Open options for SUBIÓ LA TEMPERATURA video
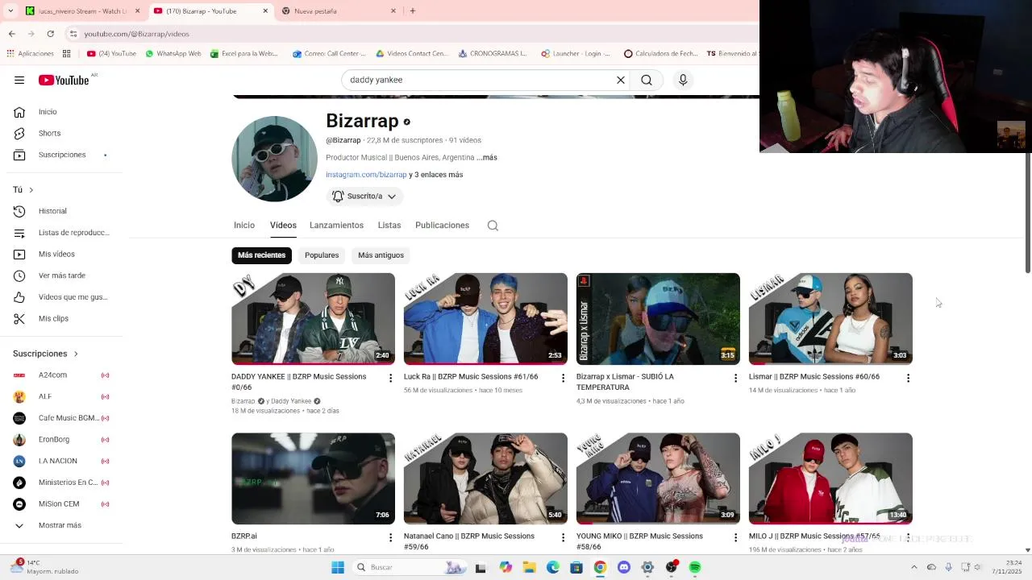 [x=735, y=378]
